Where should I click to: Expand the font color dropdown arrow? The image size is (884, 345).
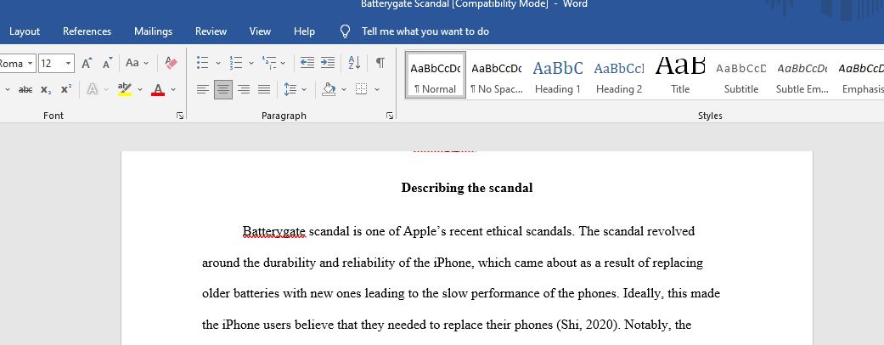tap(173, 89)
